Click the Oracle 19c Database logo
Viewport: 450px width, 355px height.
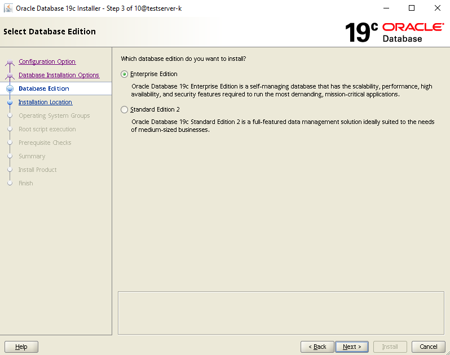394,33
